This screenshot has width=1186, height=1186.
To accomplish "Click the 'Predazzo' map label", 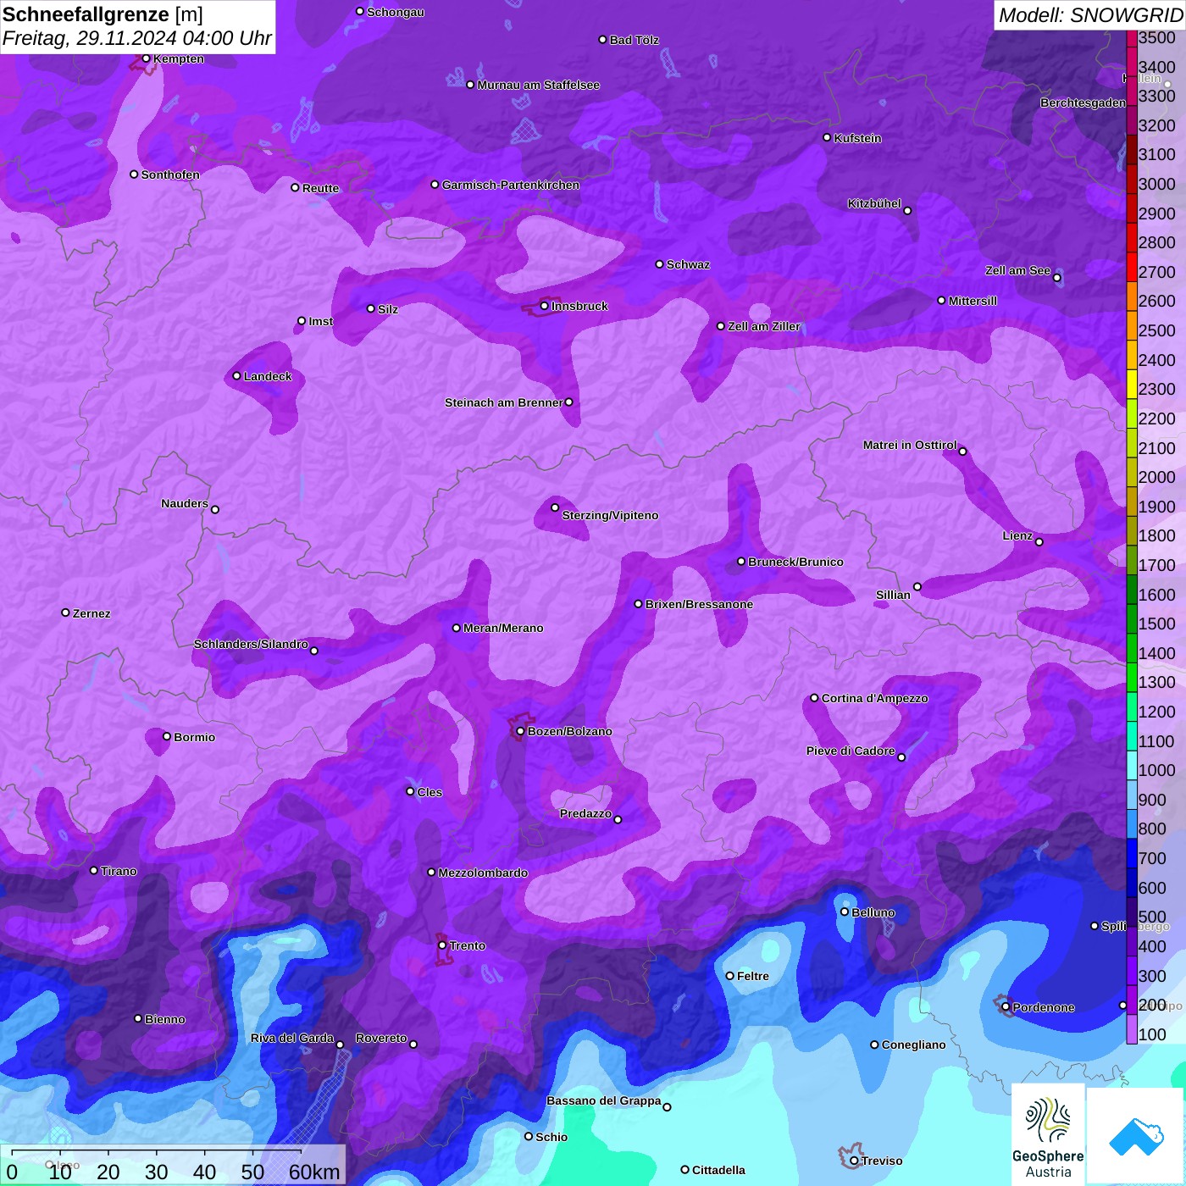I will [x=585, y=813].
